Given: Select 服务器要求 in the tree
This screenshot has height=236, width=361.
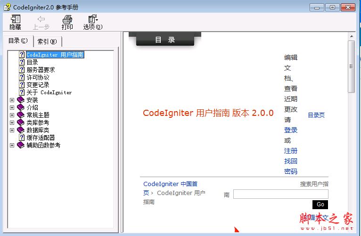Looking at the screenshot, I should (41, 70).
